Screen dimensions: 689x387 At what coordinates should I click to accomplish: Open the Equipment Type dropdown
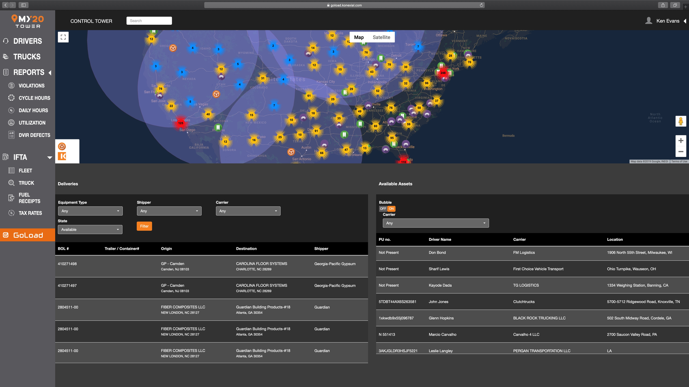point(90,211)
